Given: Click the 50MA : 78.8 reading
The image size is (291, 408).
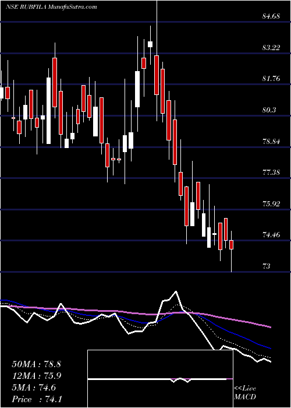Looking at the screenshot, I should pos(36,364).
